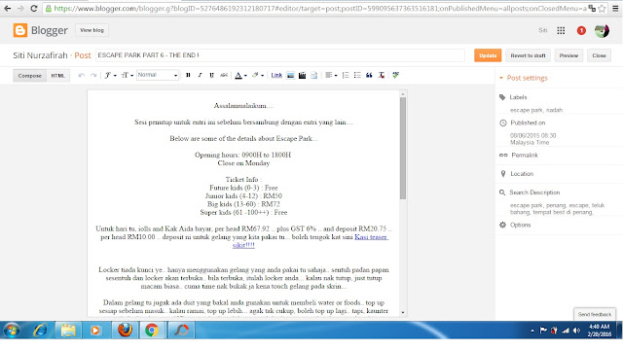Screen dimensions: 623x350
Task: Open the Chrome menu hamburger icon
Action: click(x=615, y=8)
